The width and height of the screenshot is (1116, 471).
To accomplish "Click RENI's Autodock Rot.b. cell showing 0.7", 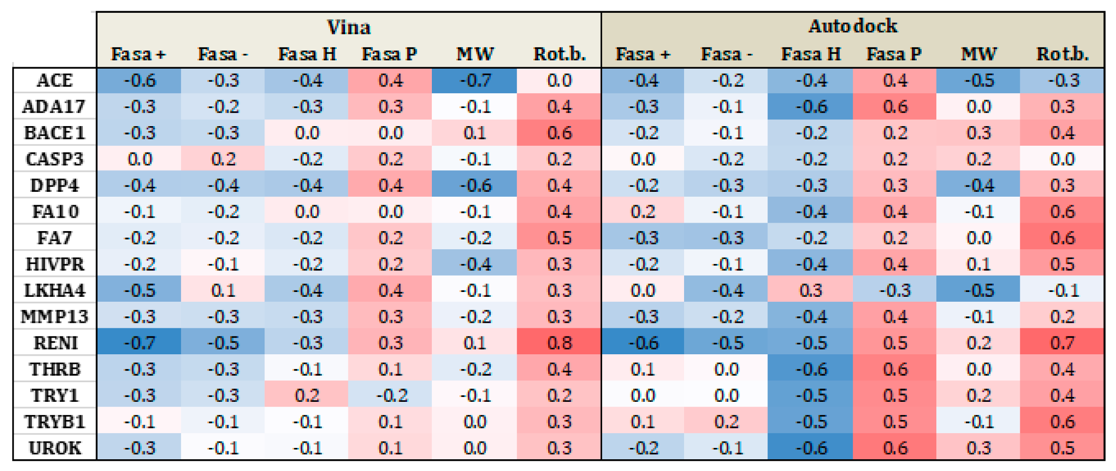I will 1062,342.
